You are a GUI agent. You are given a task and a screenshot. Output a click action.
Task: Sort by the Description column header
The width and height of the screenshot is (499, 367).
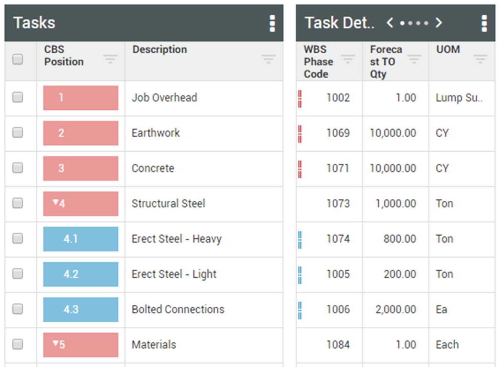pyautogui.click(x=159, y=49)
